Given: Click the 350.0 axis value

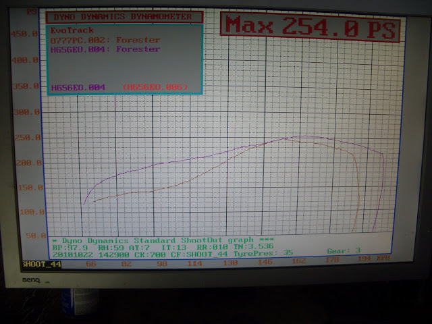Looking at the screenshot, I should [x=26, y=86].
